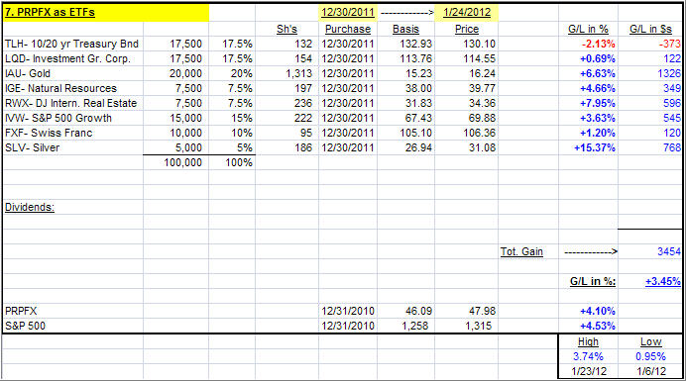The height and width of the screenshot is (381, 686).
Task: Click the 12/30/2011 highlighted date cell
Action: coord(348,12)
